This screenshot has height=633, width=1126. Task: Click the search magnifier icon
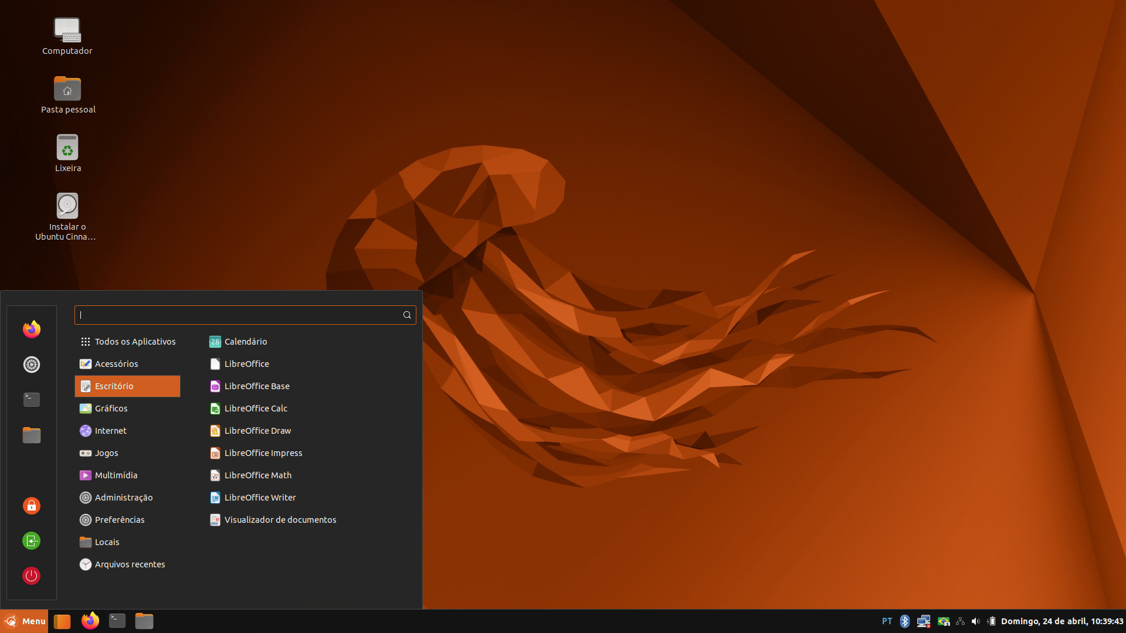click(407, 315)
